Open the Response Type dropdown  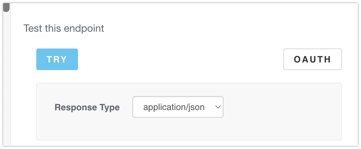pos(178,107)
